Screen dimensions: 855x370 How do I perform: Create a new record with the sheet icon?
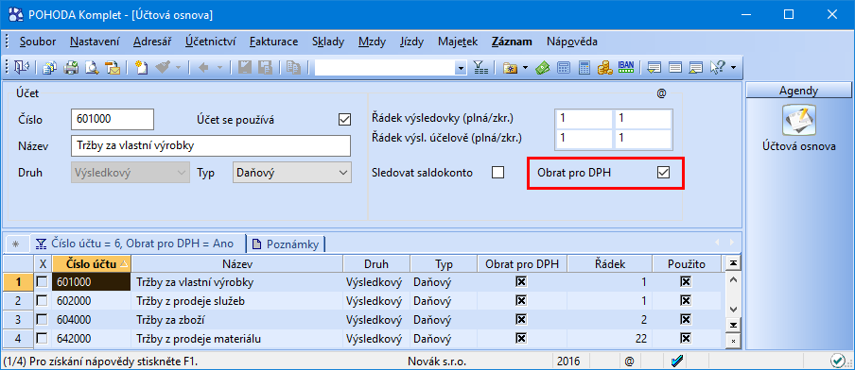(x=141, y=67)
